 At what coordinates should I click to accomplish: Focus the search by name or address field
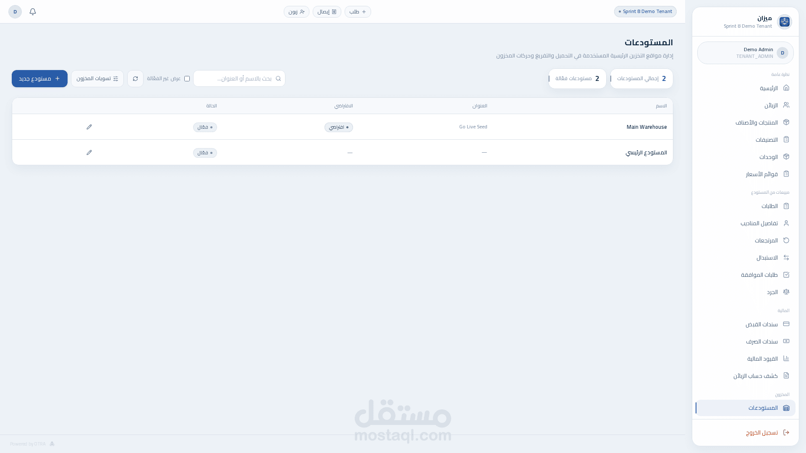235,79
